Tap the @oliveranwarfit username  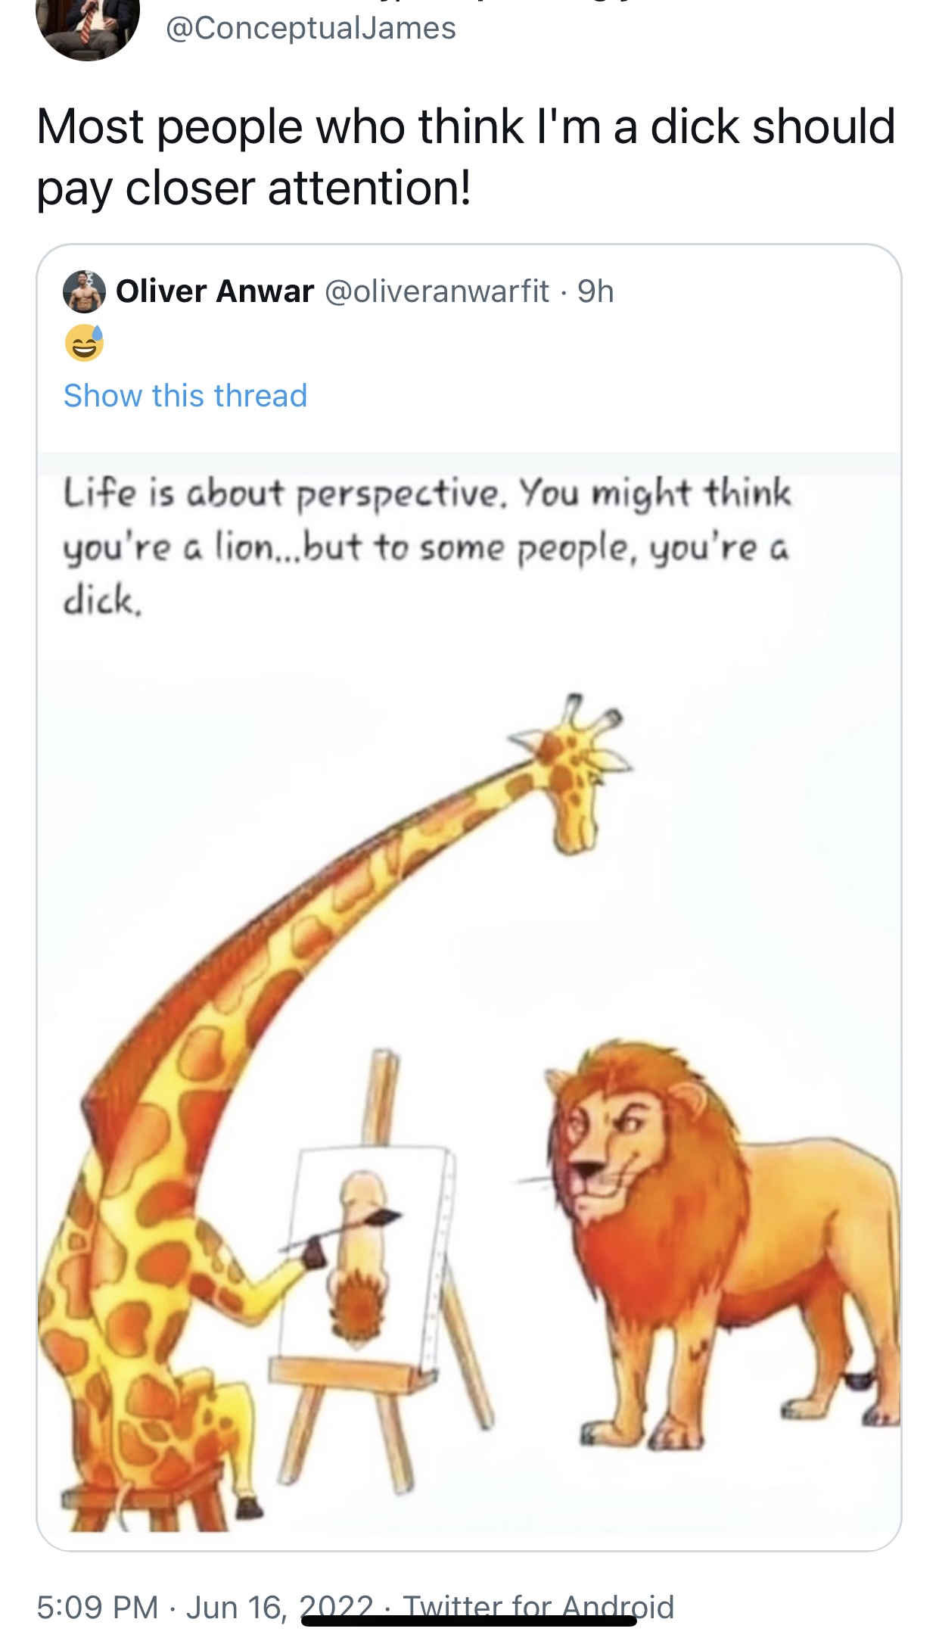coord(437,291)
